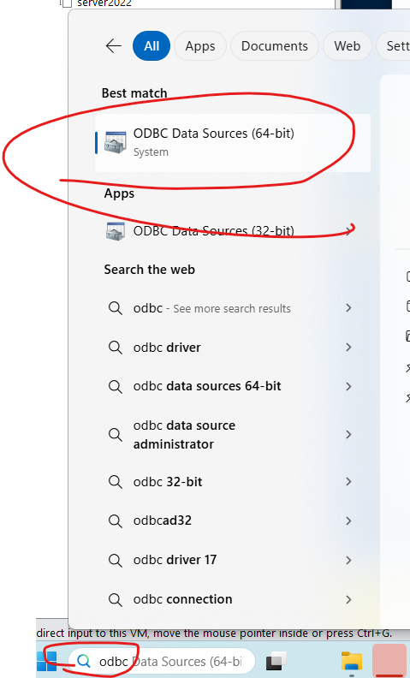
Task: Expand the odbc 32-bit suggestion arrow
Action: [x=348, y=482]
